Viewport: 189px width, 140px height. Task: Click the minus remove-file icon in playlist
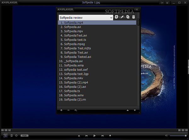click(68, 110)
